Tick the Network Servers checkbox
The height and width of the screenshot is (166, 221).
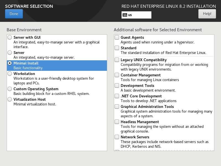coord(117,137)
